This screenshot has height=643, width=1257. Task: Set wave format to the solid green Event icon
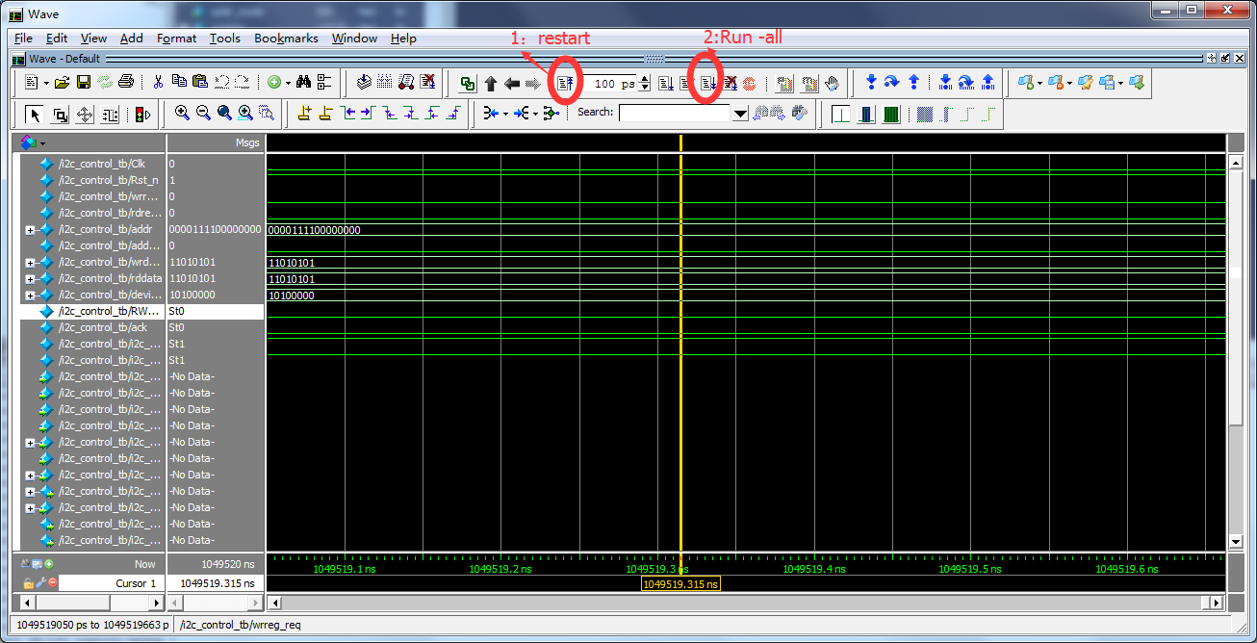click(890, 115)
